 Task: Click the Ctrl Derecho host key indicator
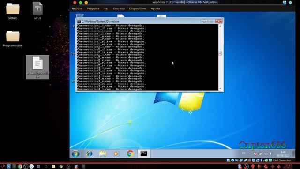pyautogui.click(x=282, y=161)
